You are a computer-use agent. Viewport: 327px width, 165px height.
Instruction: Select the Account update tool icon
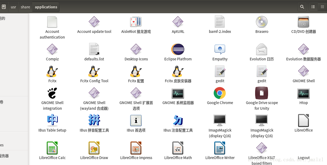pyautogui.click(x=94, y=22)
